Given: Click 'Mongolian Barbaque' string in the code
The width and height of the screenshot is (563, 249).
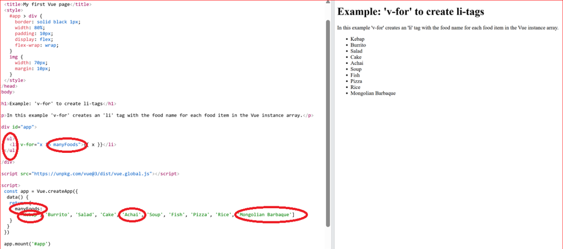Looking at the screenshot, I should (266, 215).
